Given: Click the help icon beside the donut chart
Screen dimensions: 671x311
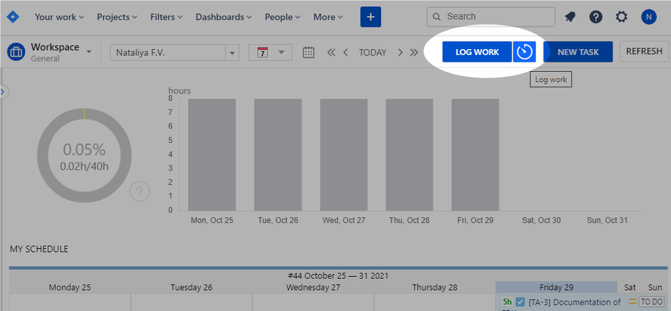Looking at the screenshot, I should (140, 191).
